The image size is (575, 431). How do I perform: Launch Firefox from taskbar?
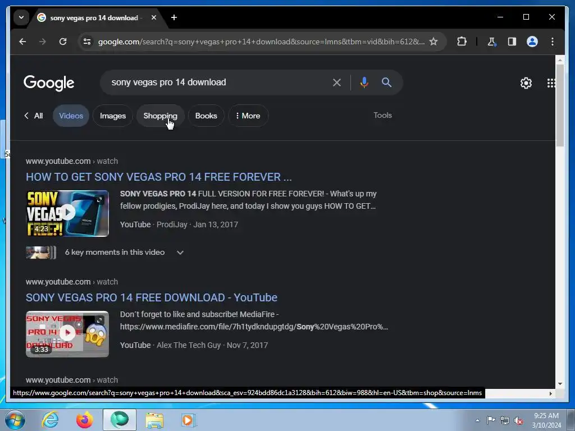pos(84,420)
